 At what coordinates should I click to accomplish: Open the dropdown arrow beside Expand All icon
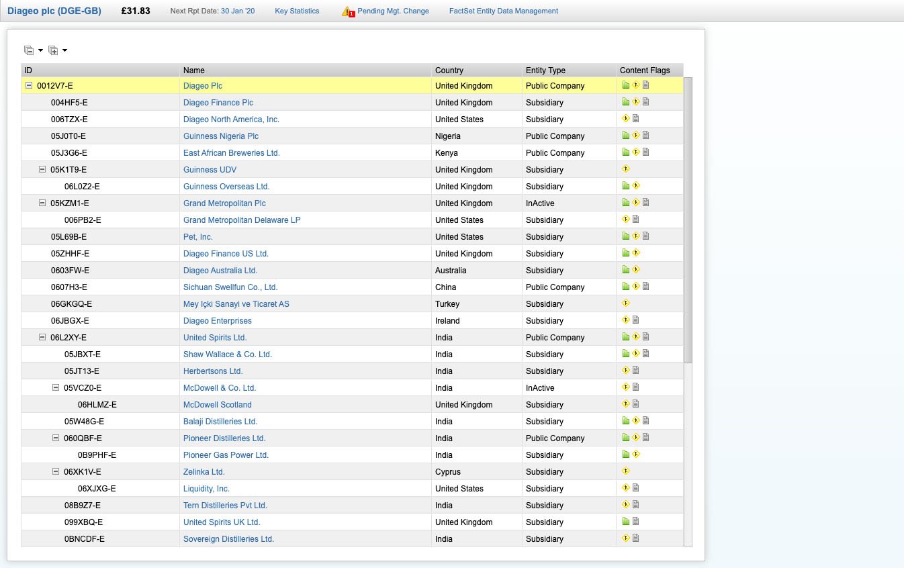tap(65, 51)
